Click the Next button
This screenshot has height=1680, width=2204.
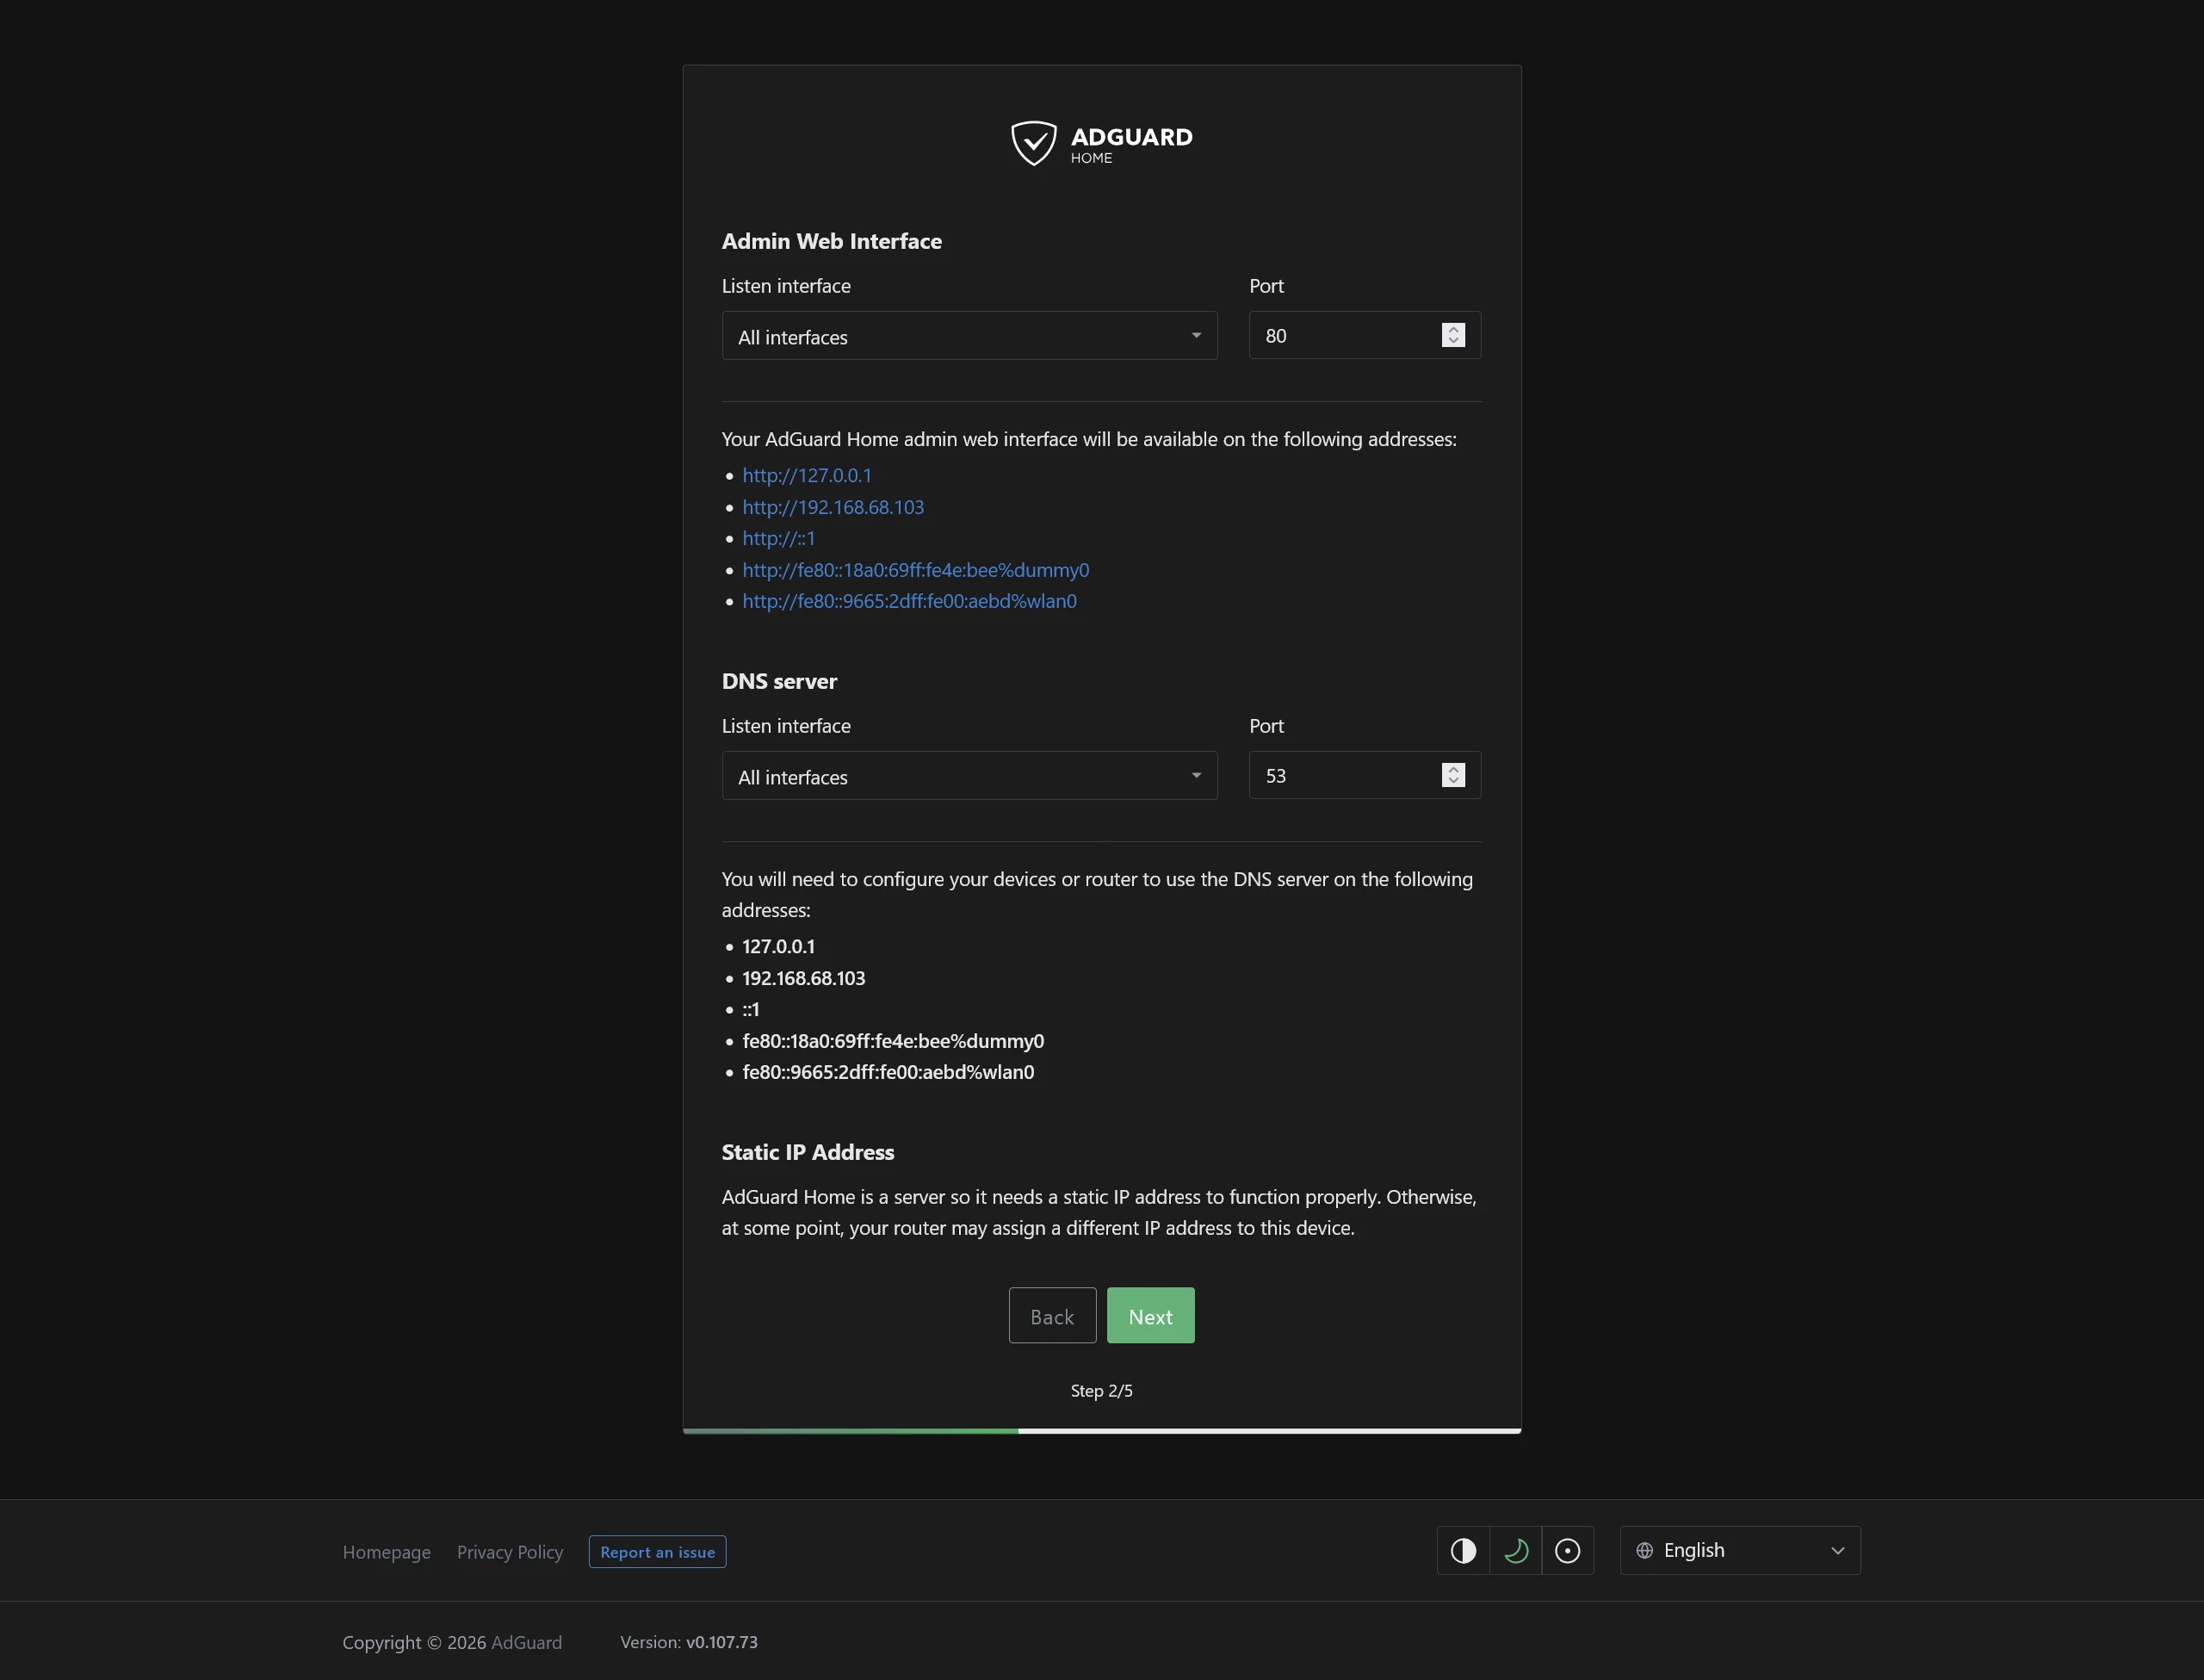click(1150, 1315)
